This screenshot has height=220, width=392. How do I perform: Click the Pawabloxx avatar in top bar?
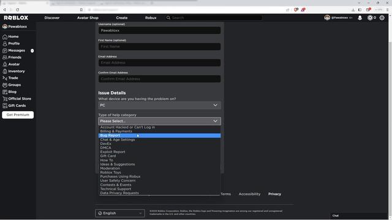point(327,18)
